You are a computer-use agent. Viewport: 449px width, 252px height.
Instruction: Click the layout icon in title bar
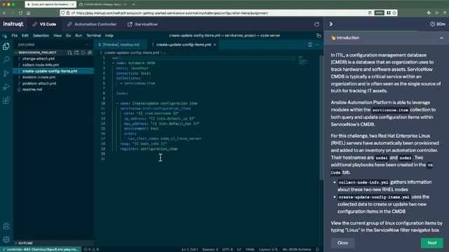point(319,36)
